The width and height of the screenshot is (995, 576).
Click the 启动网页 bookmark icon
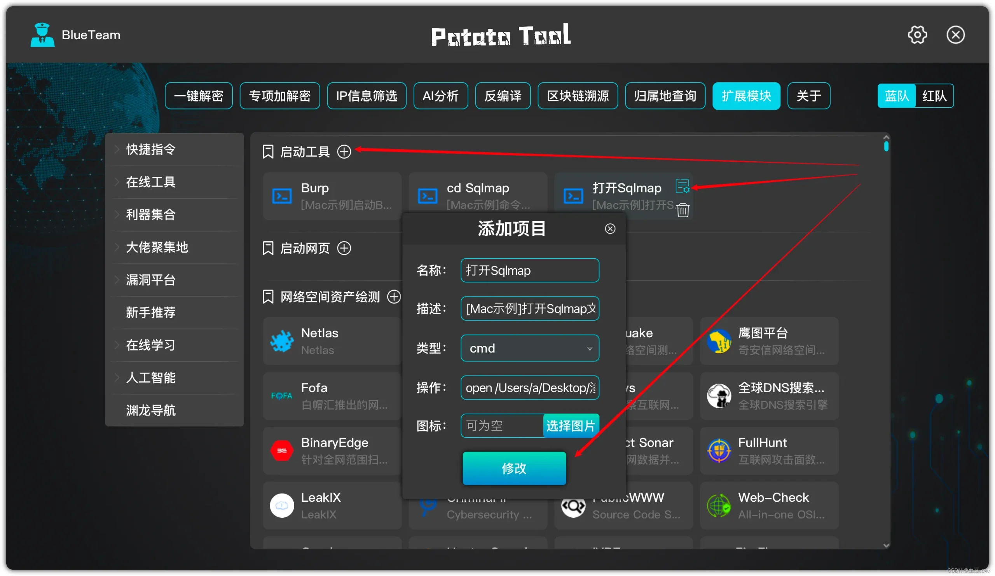point(268,248)
